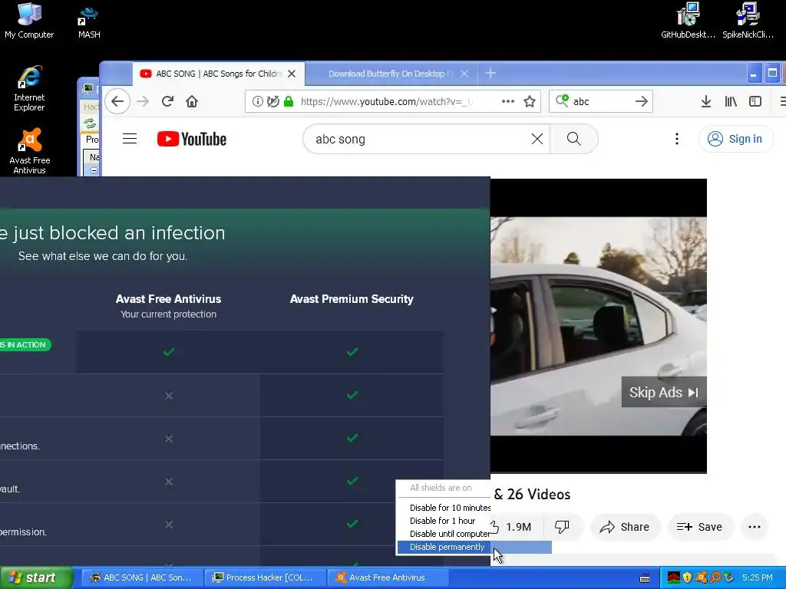The image size is (786, 589).
Task: Open Avast Free Antivirus desktop shortcut
Action: pyautogui.click(x=30, y=151)
